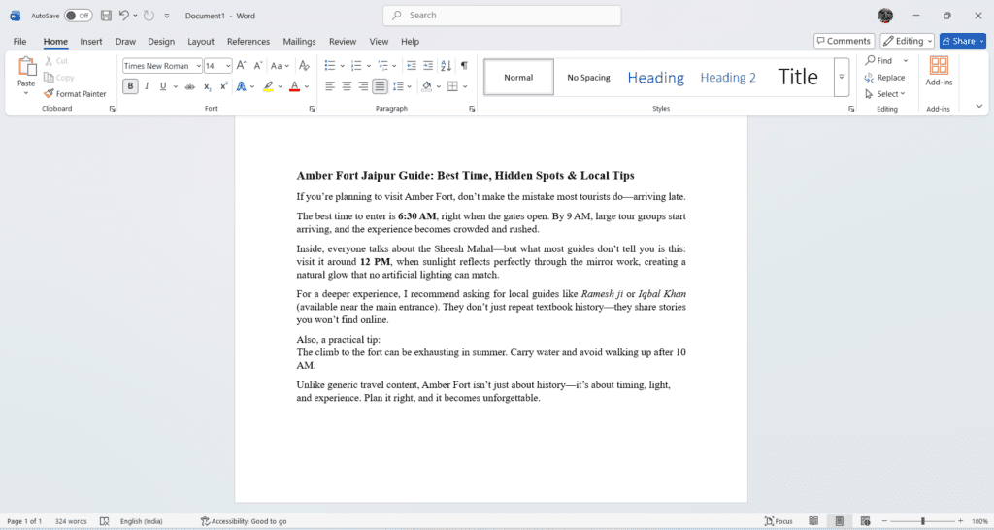Apply strikethrough formatting

(x=189, y=86)
